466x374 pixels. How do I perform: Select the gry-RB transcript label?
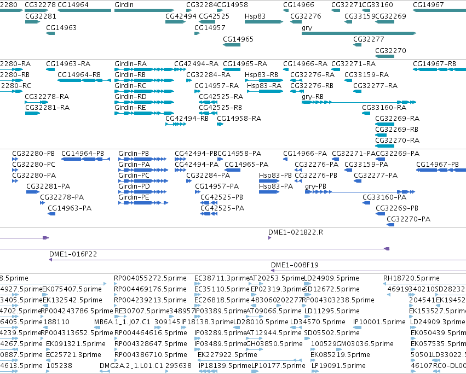tap(313, 97)
